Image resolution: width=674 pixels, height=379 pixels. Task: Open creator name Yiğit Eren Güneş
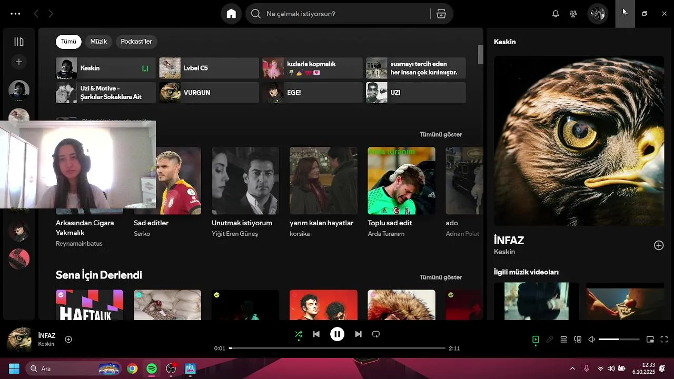click(x=235, y=234)
